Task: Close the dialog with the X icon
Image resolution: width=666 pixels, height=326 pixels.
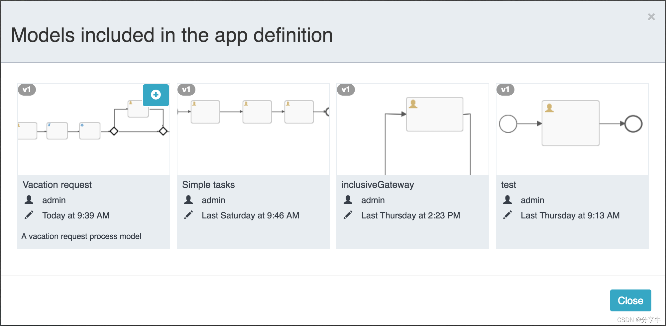Action: point(651,17)
